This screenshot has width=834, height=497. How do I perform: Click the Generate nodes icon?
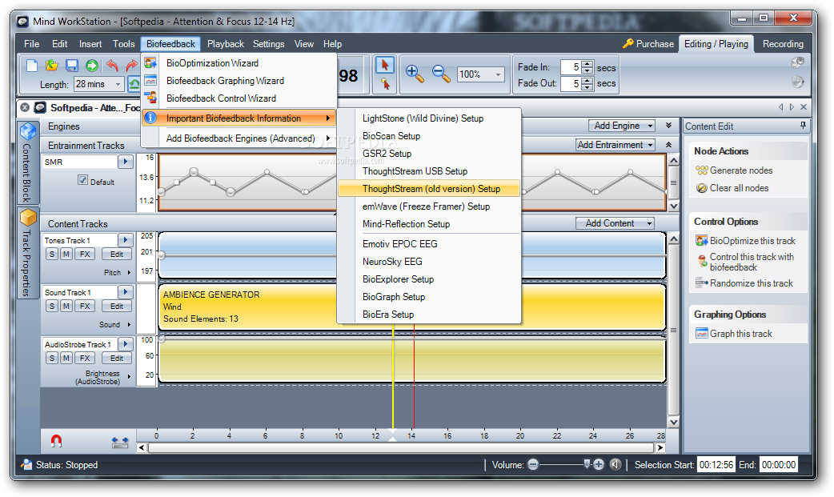[702, 170]
